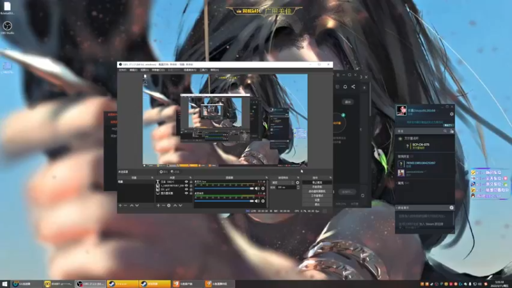Click the Exit button in Controls
Screen dimensions: 512x288
pos(317,204)
